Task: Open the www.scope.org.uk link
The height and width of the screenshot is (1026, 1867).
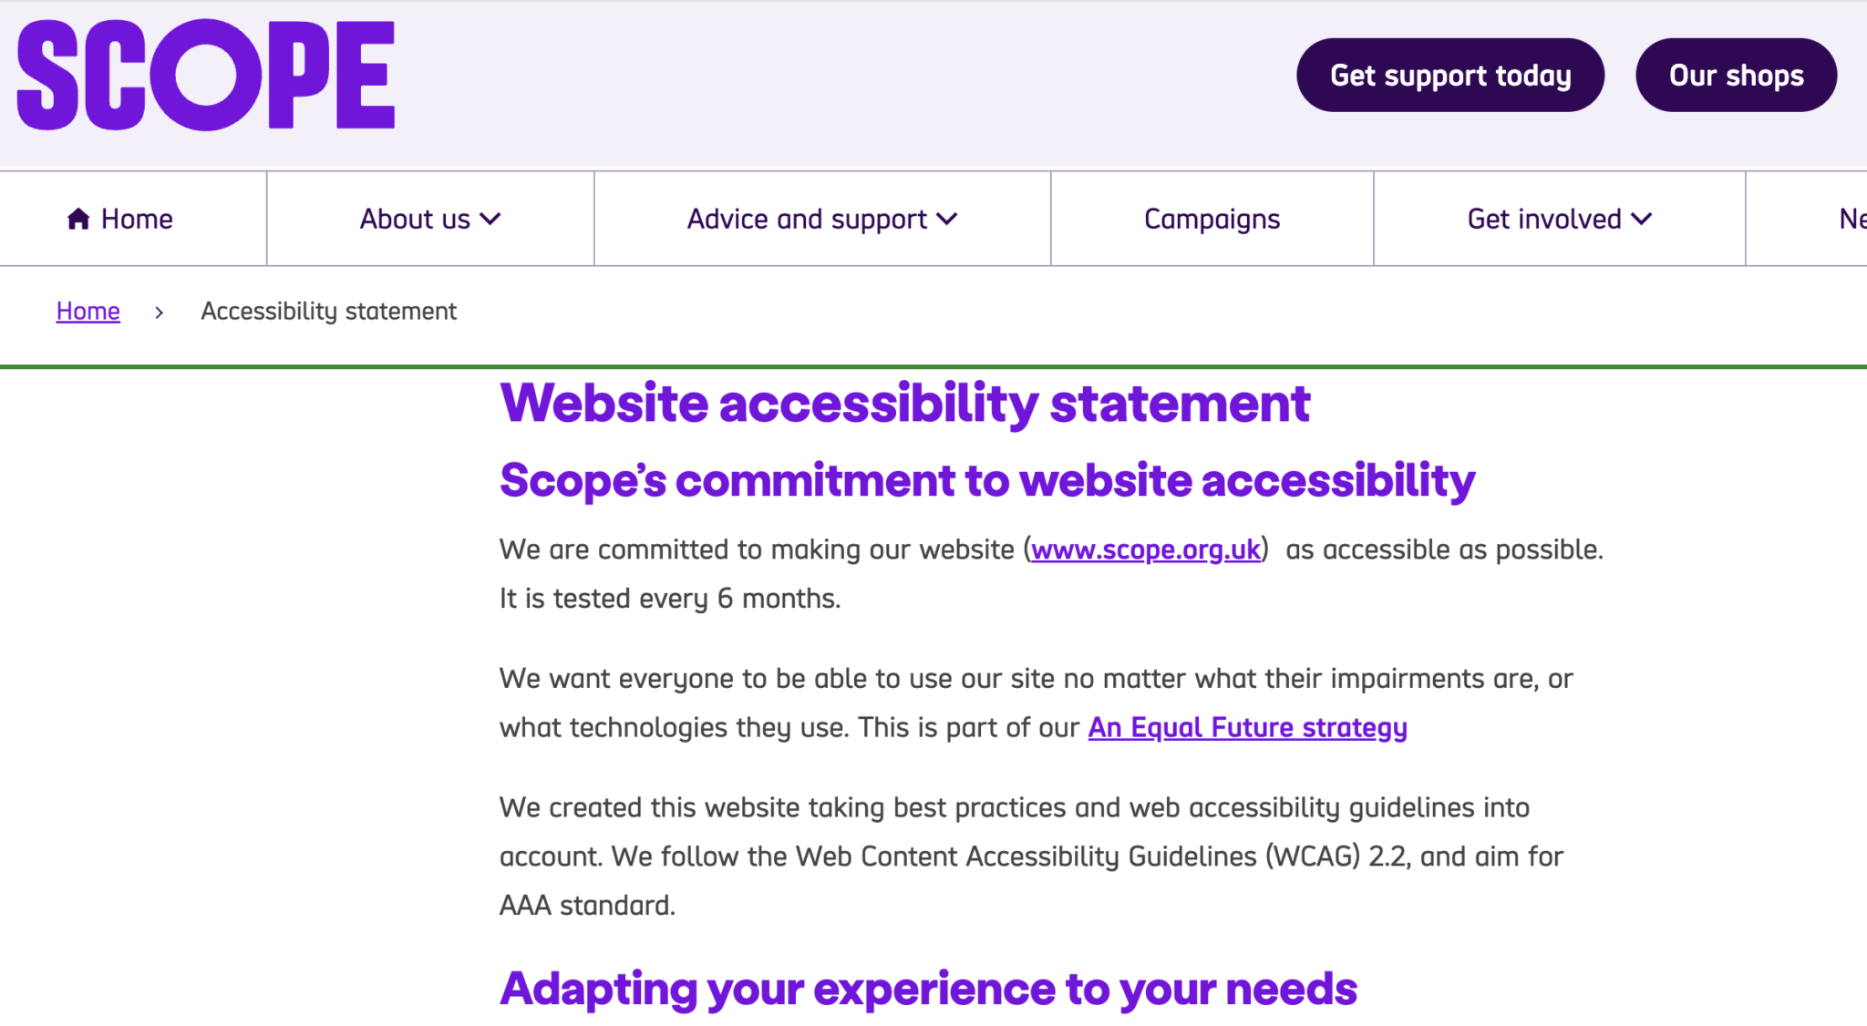Action: 1144,549
